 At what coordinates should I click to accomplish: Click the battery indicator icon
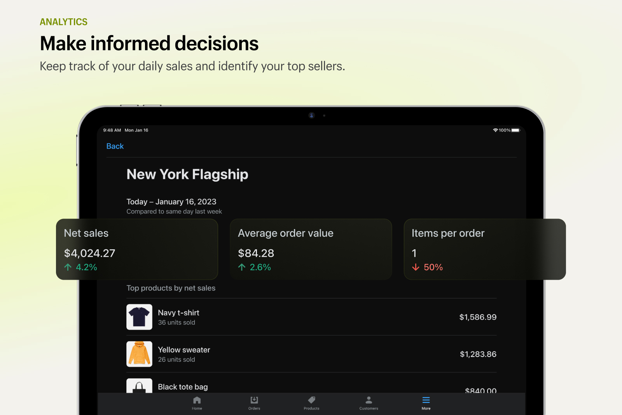[x=515, y=130]
